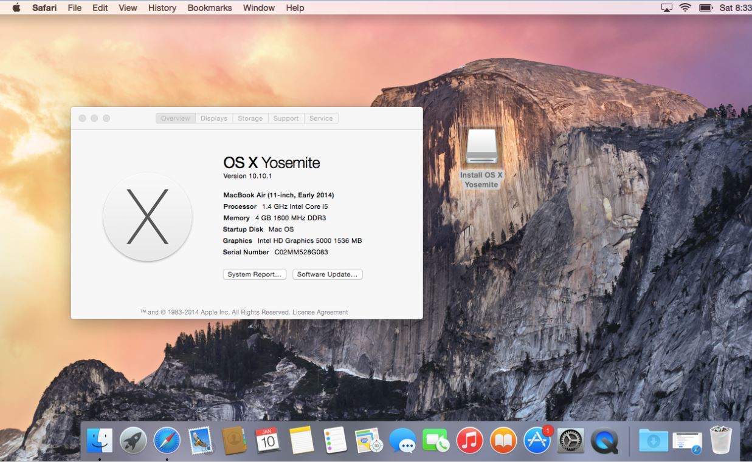Open the View menu
Image resolution: width=752 pixels, height=462 pixels.
128,8
